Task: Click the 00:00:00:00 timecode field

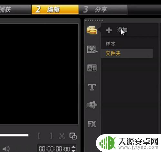Action: click(x=54, y=149)
